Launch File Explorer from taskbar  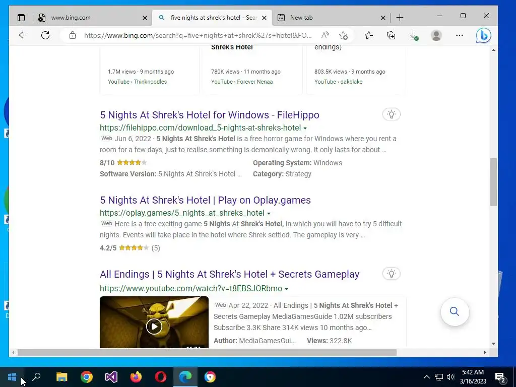pos(61,377)
